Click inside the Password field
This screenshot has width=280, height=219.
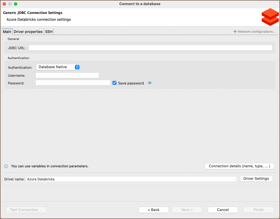tap(73, 83)
